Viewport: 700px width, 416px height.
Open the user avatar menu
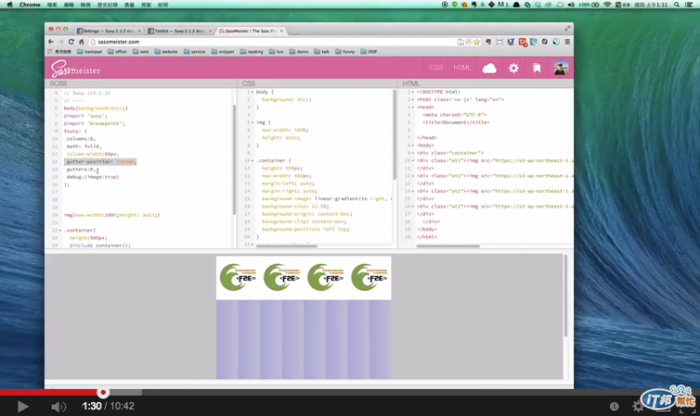pos(561,68)
